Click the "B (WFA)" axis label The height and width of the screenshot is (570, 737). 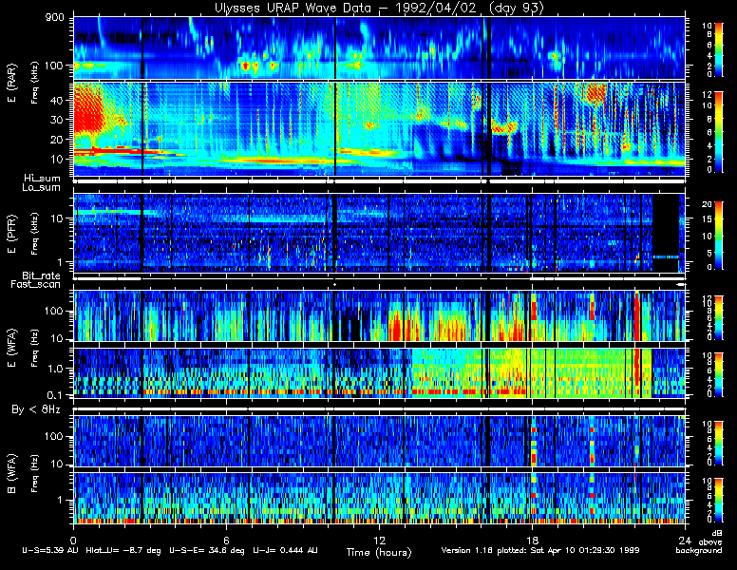(x=11, y=474)
